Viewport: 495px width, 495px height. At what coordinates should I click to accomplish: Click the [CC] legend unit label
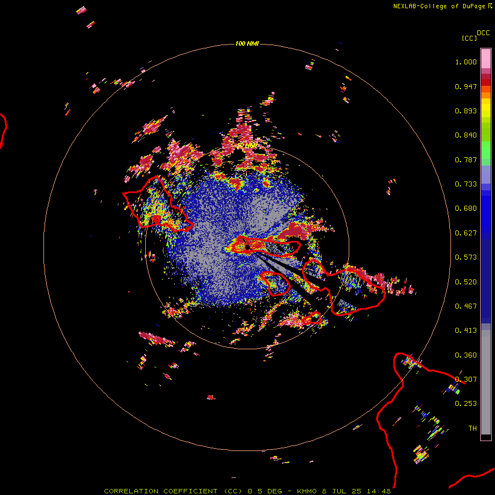469,38
